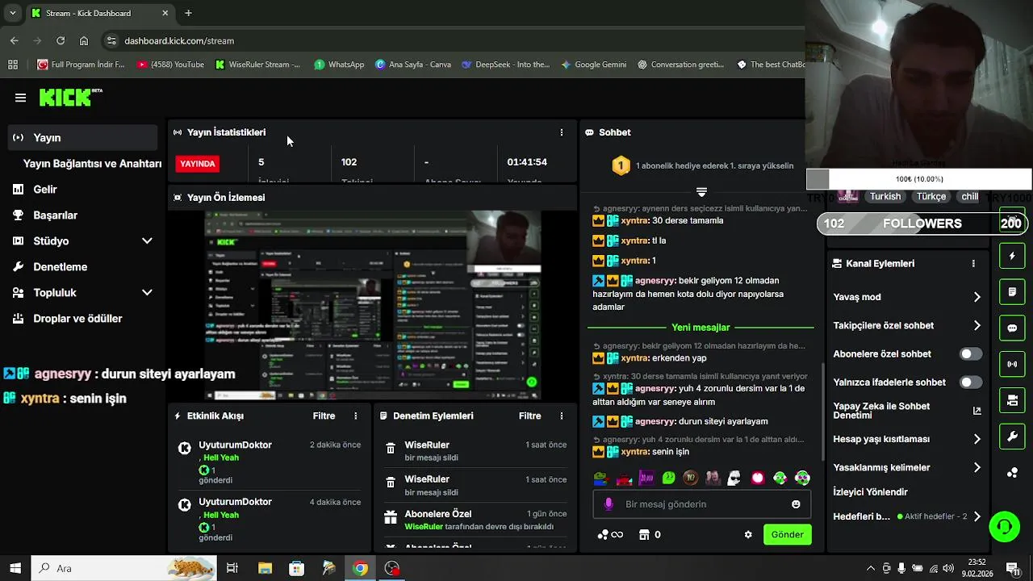
Task: Open DeepSeek bookmark
Action: (x=505, y=65)
